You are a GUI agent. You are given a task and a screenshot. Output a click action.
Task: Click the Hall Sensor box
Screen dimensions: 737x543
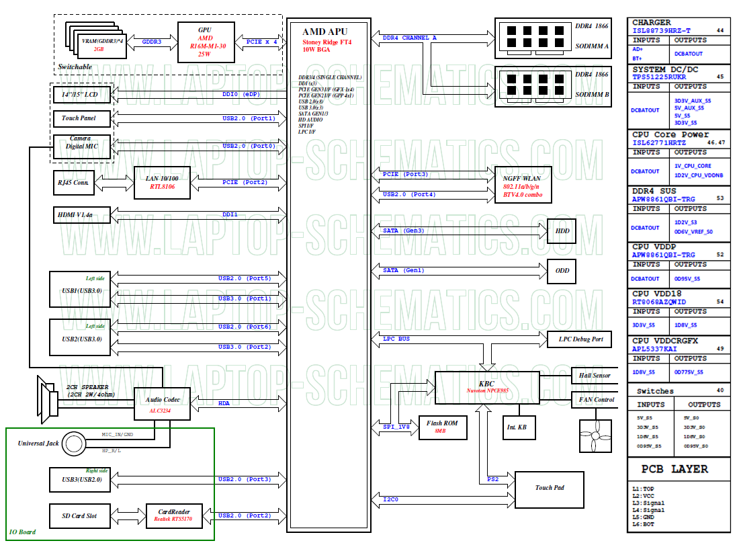point(595,376)
